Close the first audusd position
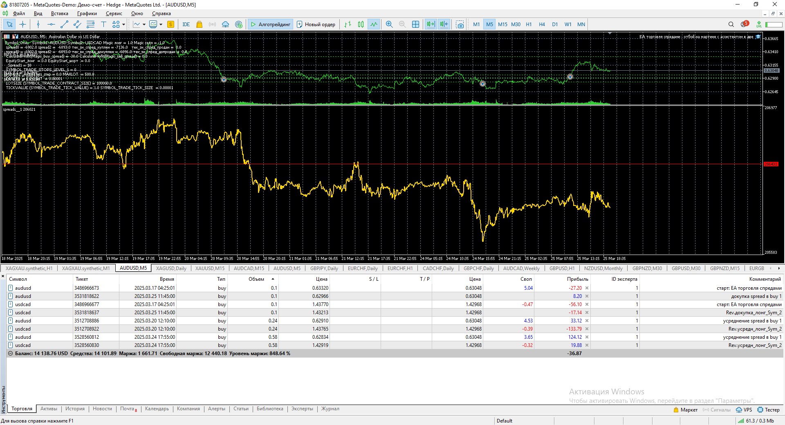 pos(587,288)
